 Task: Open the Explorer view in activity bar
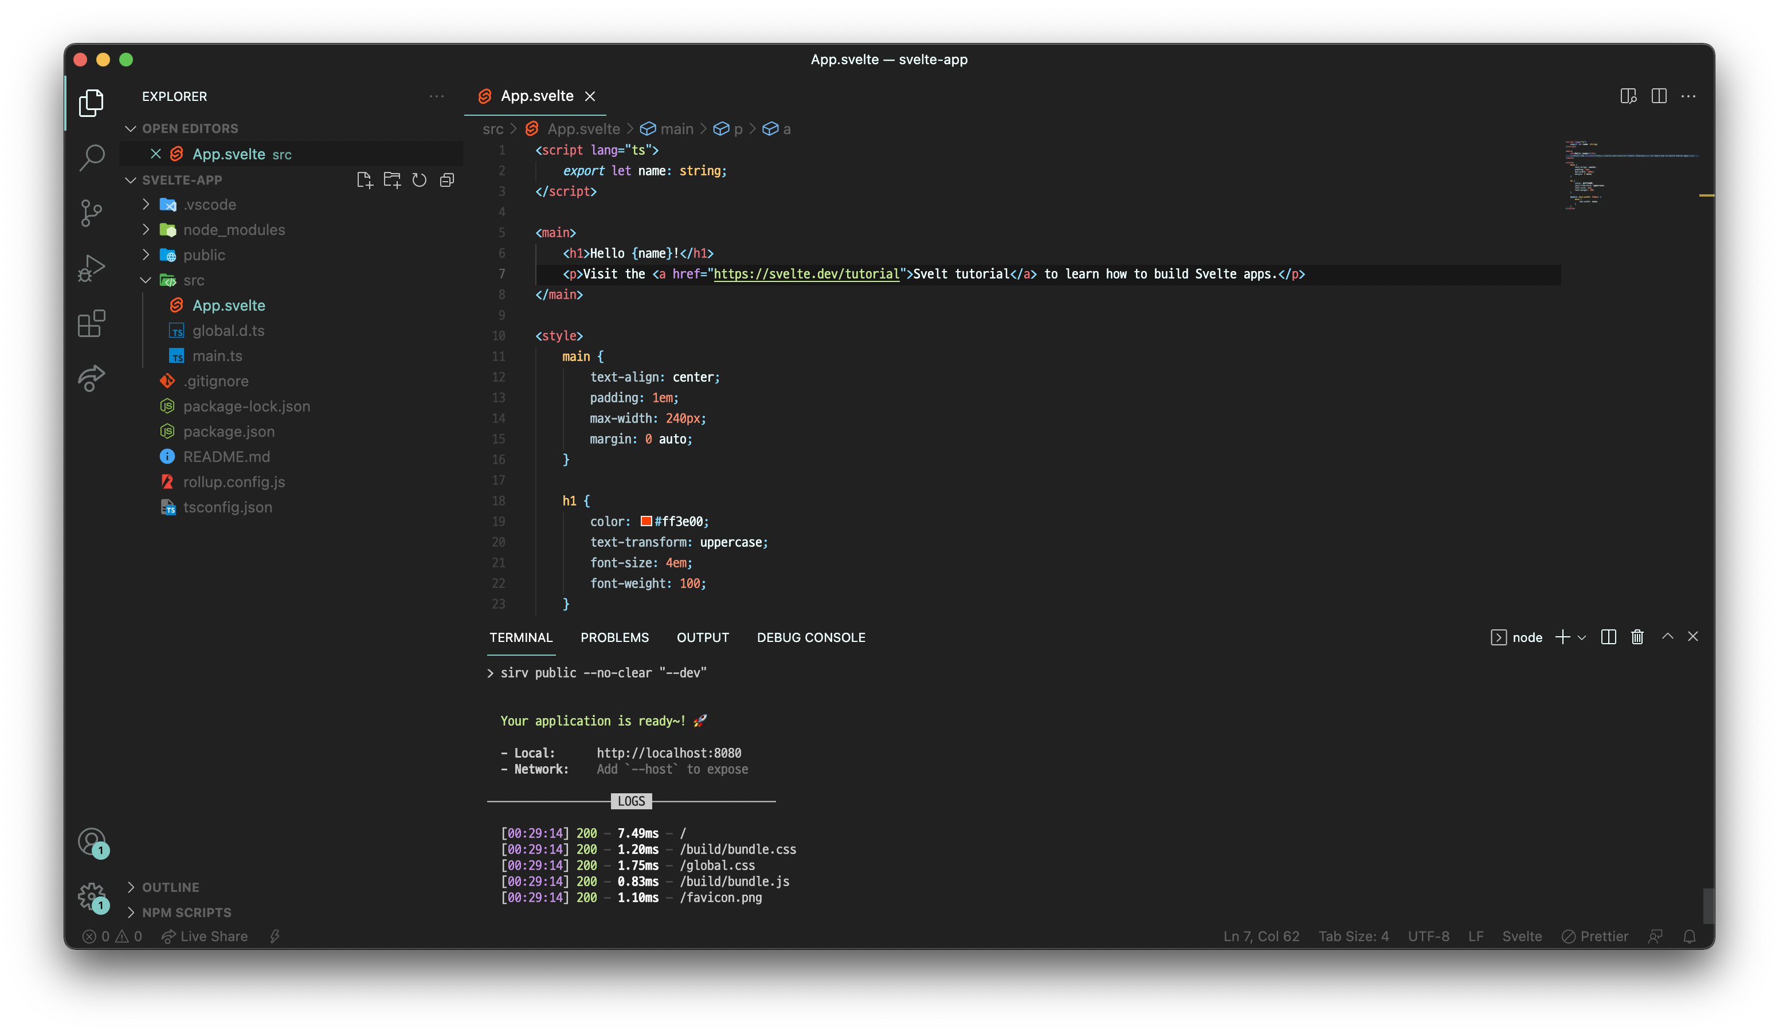91,103
